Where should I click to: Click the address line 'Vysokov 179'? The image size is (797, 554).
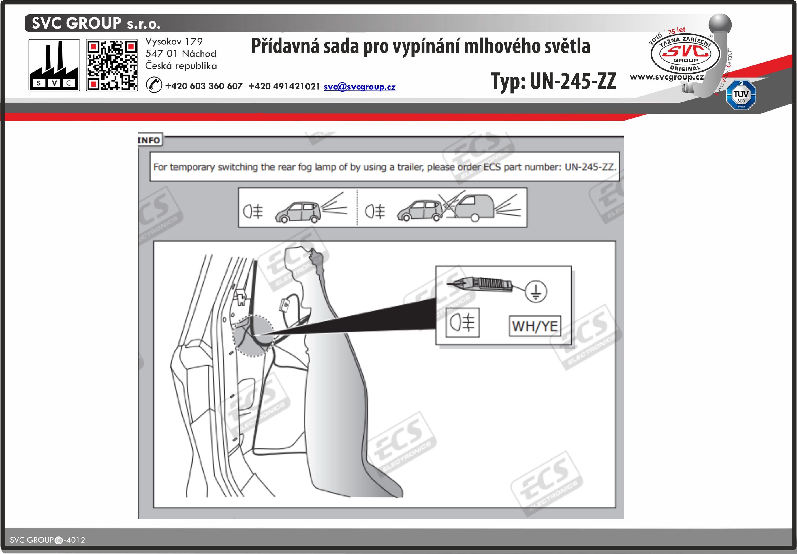pos(174,41)
